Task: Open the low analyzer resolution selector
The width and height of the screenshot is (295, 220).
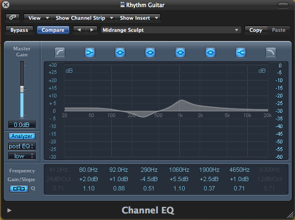Action: coord(22,156)
